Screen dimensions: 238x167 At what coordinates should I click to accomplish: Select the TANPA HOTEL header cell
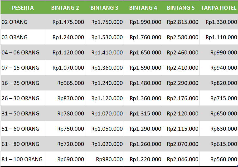point(219,8)
